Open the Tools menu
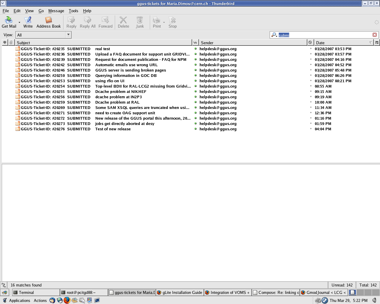 [x=73, y=11]
